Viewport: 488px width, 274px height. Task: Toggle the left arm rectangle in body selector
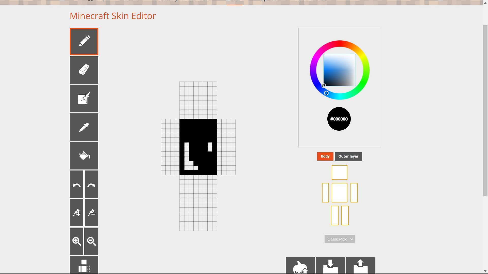pos(325,193)
